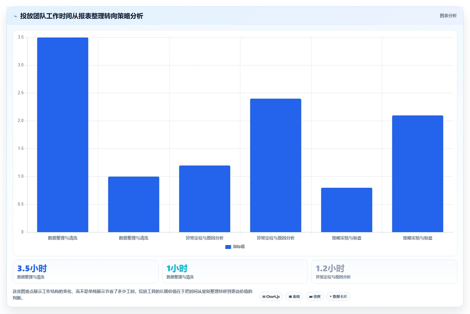The image size is (470, 314).
Task: Click the square icon in the 表格 tag
Action: [x=290, y=297]
